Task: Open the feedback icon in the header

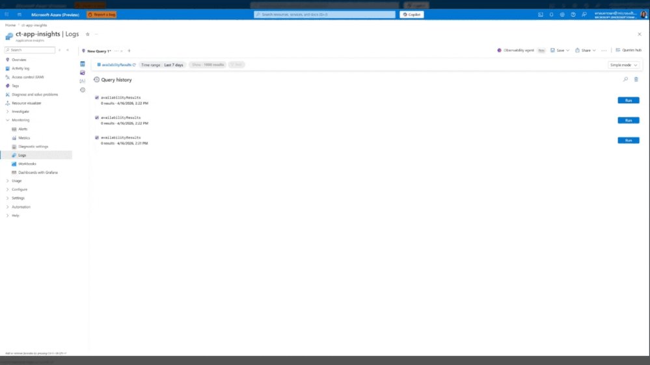Action: [584, 14]
